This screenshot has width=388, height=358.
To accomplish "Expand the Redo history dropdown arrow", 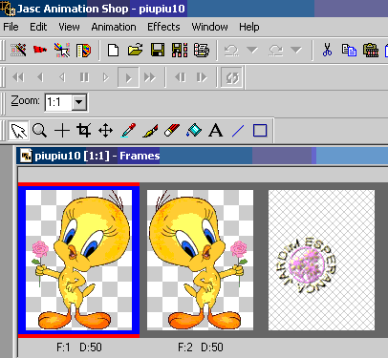I will [296, 50].
